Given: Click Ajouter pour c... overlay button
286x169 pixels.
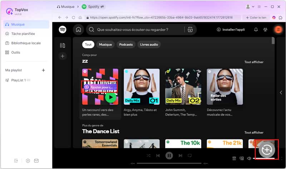Looking at the screenshot, I should coord(100,87).
